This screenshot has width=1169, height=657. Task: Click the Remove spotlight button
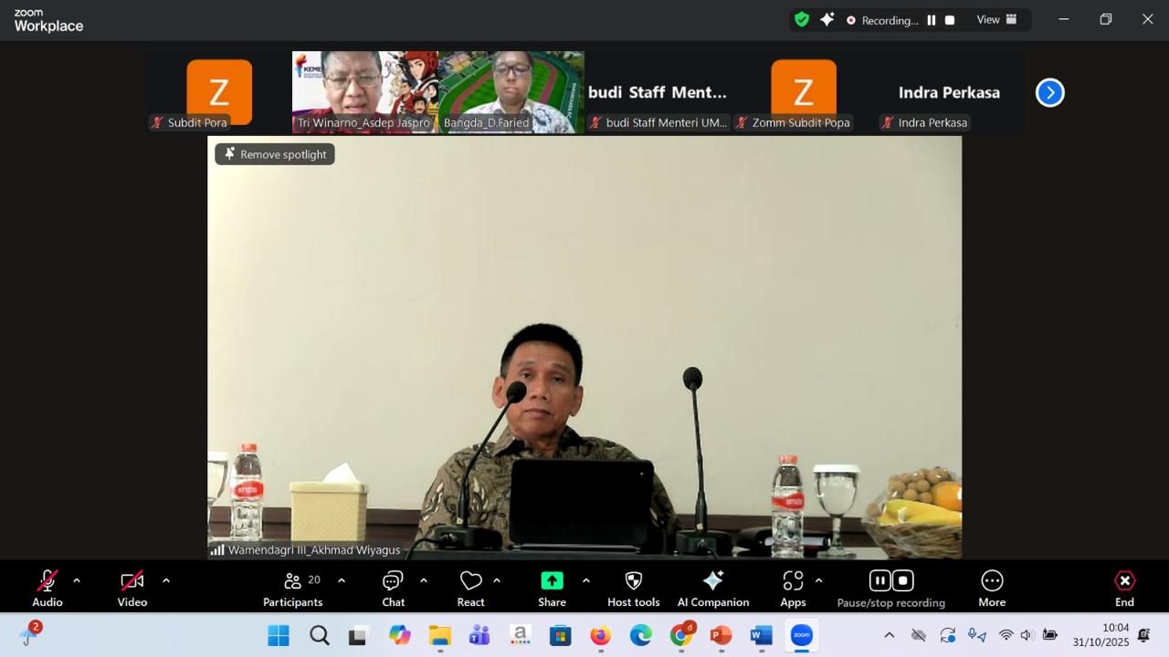coord(274,153)
